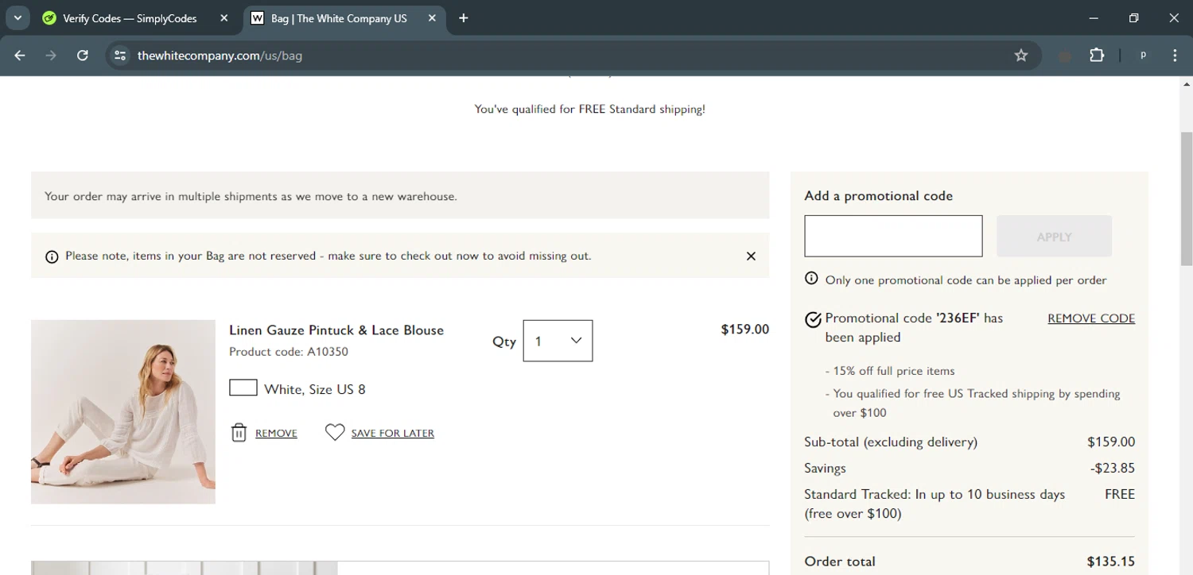Click the Order total amount $135.15
This screenshot has height=575, width=1193.
click(1111, 561)
